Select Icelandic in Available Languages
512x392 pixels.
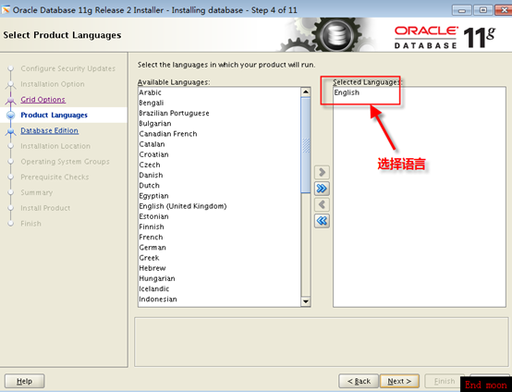[219, 288]
